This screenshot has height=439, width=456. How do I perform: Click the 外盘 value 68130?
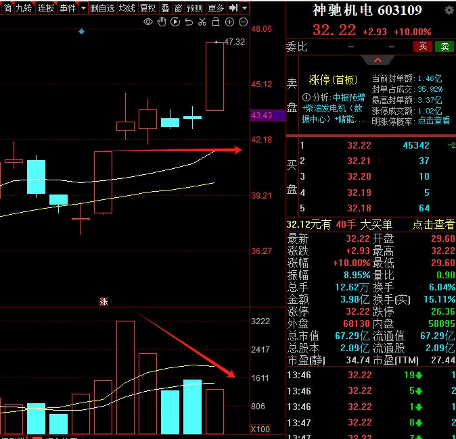(x=357, y=324)
